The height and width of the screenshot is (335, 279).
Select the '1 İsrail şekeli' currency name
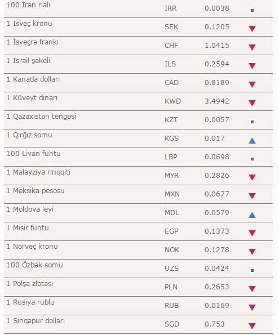pos(28,61)
